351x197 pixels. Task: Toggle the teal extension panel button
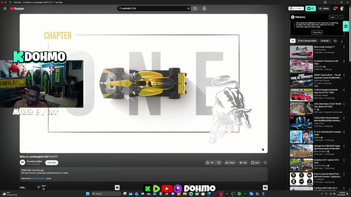(x=311, y=8)
